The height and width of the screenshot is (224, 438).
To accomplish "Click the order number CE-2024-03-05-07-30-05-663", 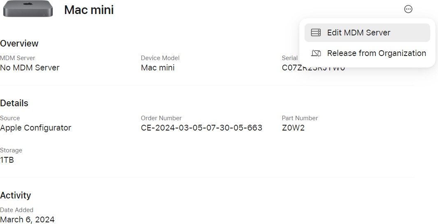I will pos(201,128).
